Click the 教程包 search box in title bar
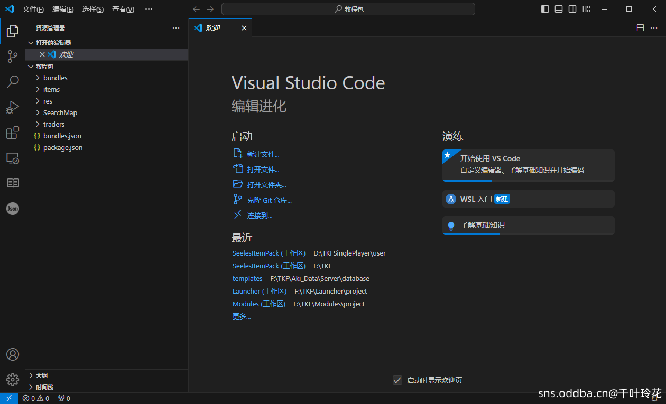Image resolution: width=666 pixels, height=404 pixels. click(x=348, y=9)
